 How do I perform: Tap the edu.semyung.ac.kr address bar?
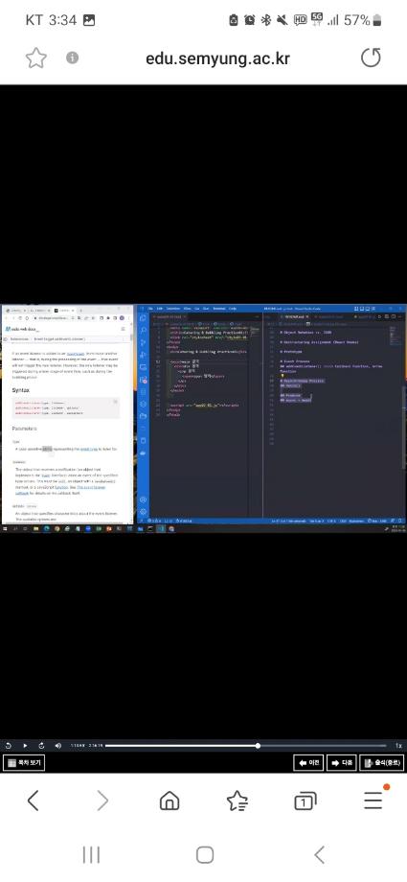218,58
